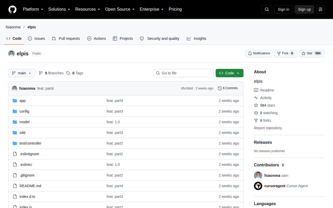Star the elpis repository
Screen dimensions: 333x208
312,54
